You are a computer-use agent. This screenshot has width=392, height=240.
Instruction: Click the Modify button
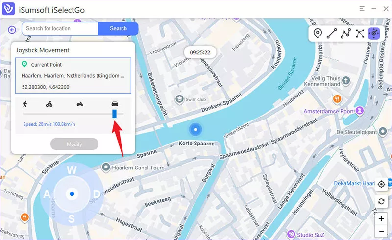point(74,144)
